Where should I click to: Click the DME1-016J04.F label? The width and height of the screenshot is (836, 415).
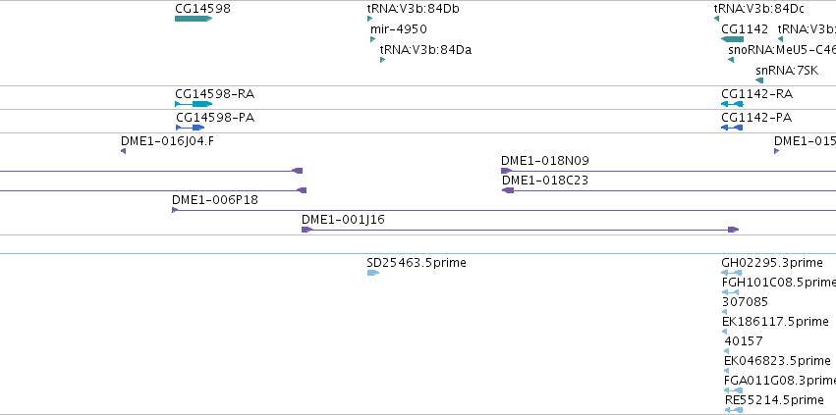click(x=168, y=141)
